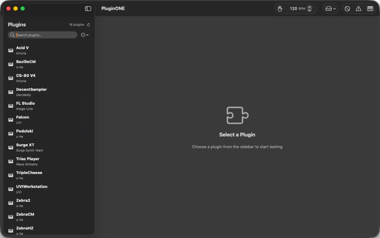
Task: Click the prohibited circle icon in toolbar
Action: click(x=347, y=9)
